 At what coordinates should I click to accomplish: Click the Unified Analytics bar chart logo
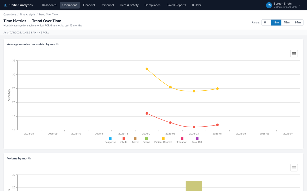pos(5,5)
